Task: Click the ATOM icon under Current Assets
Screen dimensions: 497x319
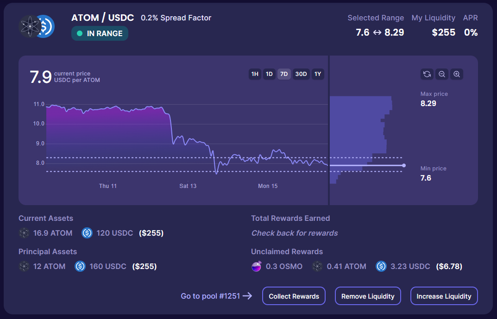Action: coord(24,233)
